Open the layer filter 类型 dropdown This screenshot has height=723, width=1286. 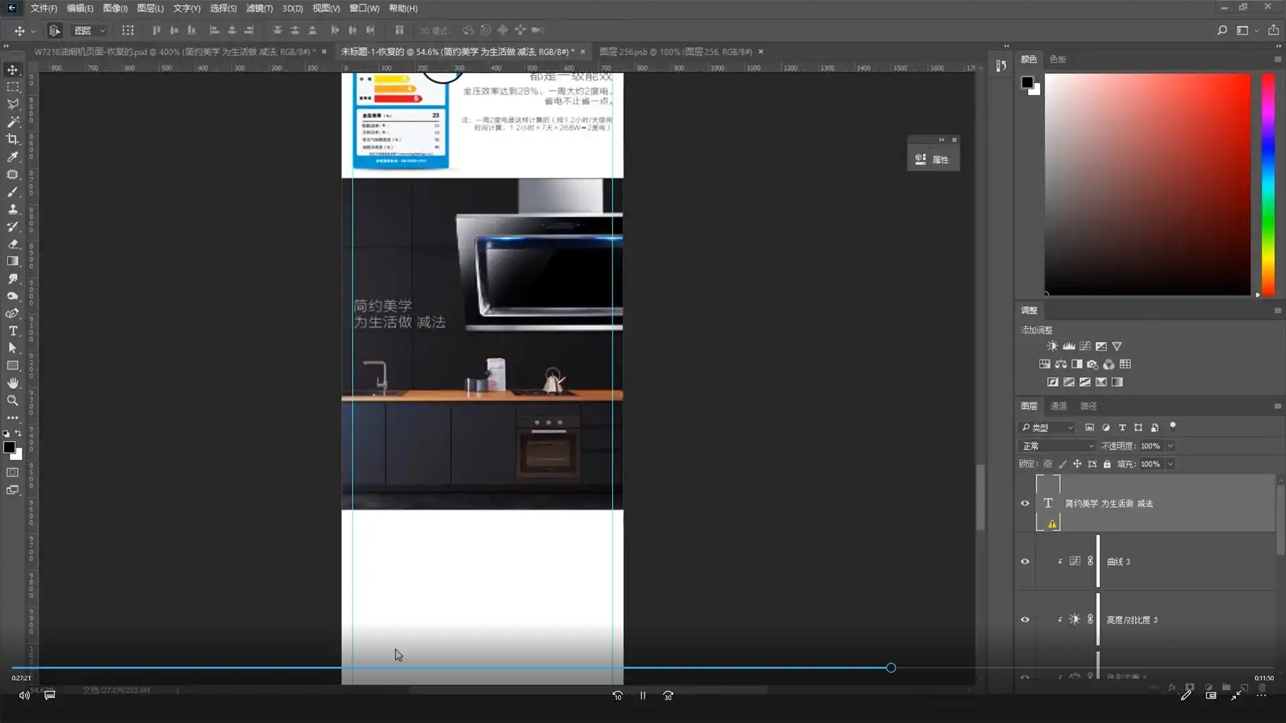[x=1048, y=428]
